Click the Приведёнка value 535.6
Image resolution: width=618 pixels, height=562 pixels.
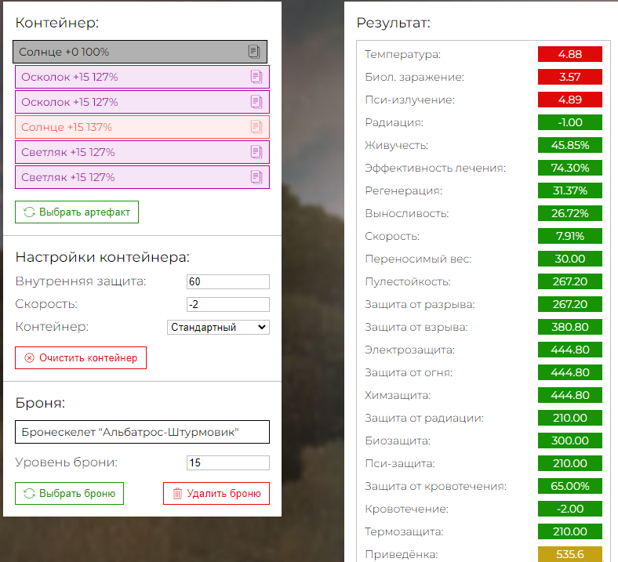(570, 554)
